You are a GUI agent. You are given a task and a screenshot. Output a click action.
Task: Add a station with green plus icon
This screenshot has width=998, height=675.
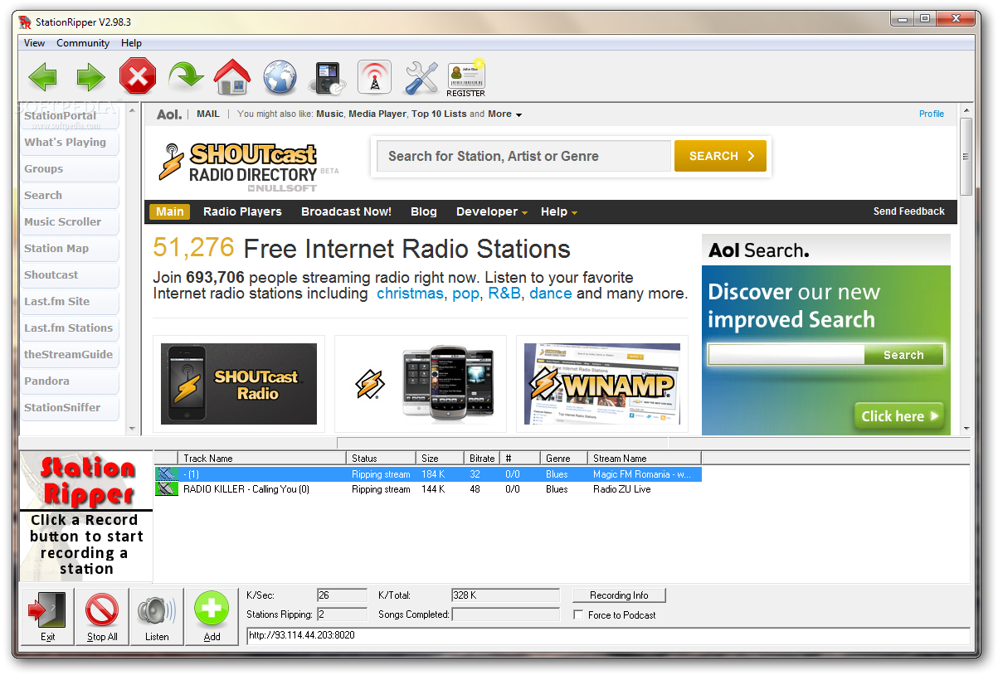click(212, 616)
